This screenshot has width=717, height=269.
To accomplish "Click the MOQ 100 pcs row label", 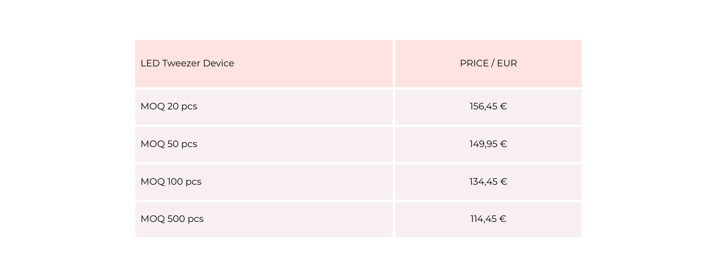I will coord(171,182).
